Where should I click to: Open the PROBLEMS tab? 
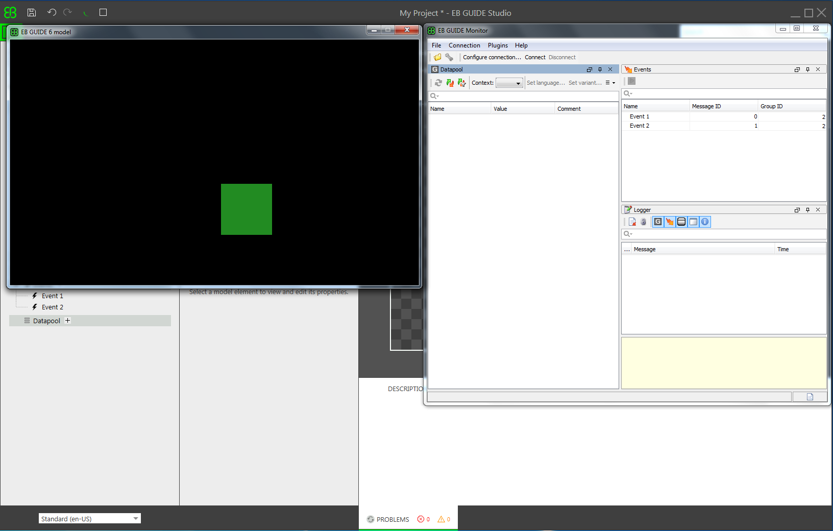coord(393,519)
